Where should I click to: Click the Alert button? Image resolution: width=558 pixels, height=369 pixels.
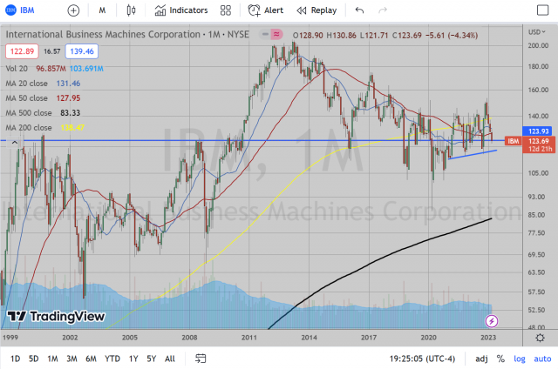coord(265,10)
